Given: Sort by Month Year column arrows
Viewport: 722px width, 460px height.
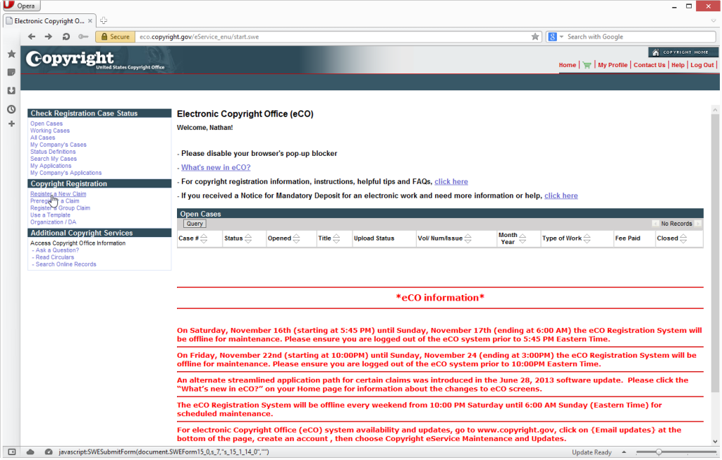Looking at the screenshot, I should tap(522, 238).
